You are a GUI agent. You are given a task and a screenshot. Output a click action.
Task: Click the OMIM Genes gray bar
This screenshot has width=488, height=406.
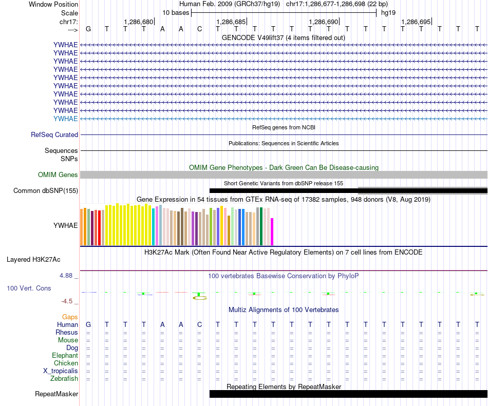point(284,175)
